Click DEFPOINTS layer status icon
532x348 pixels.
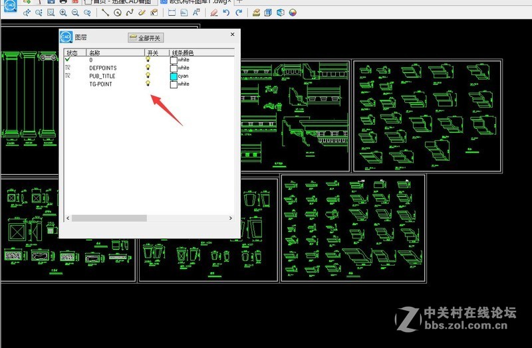click(68, 68)
